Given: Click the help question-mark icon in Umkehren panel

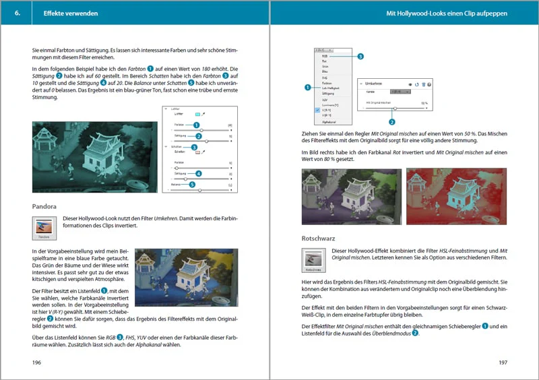Looking at the screenshot, I should click(x=429, y=85).
